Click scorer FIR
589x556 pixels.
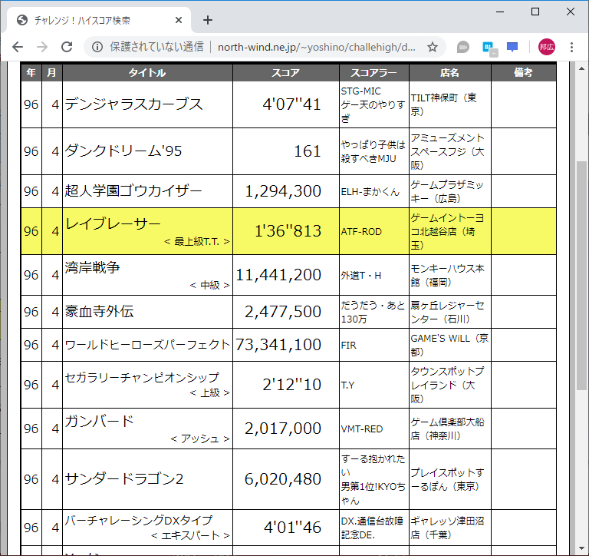pos(349,346)
